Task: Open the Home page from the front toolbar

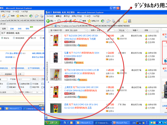Action: pos(75,21)
